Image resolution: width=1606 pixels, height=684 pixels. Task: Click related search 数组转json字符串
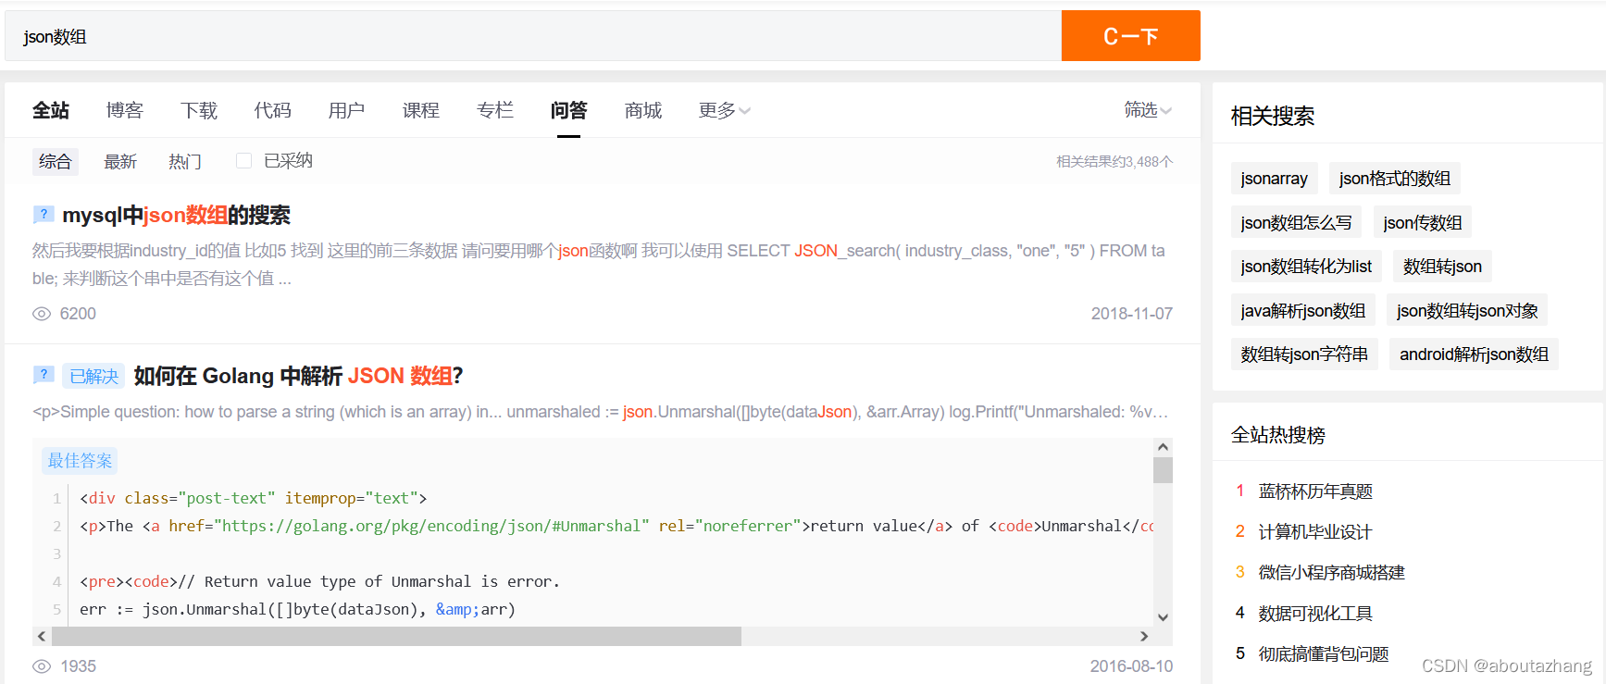point(1304,354)
